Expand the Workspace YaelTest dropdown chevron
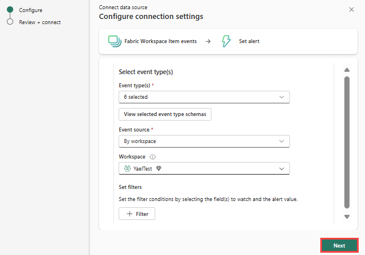This screenshot has width=365, height=255. coord(281,169)
